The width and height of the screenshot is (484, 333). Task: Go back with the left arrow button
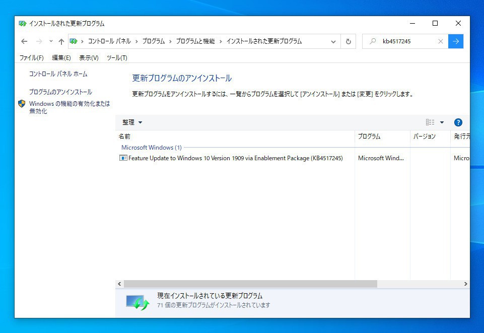(x=24, y=41)
